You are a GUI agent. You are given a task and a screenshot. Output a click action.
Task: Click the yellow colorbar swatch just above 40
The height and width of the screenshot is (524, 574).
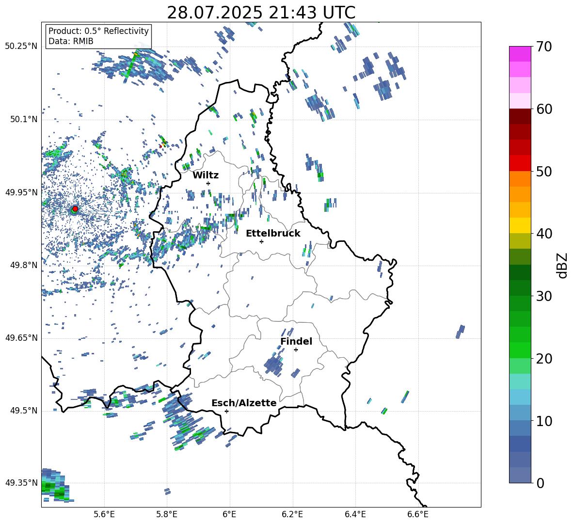520,225
